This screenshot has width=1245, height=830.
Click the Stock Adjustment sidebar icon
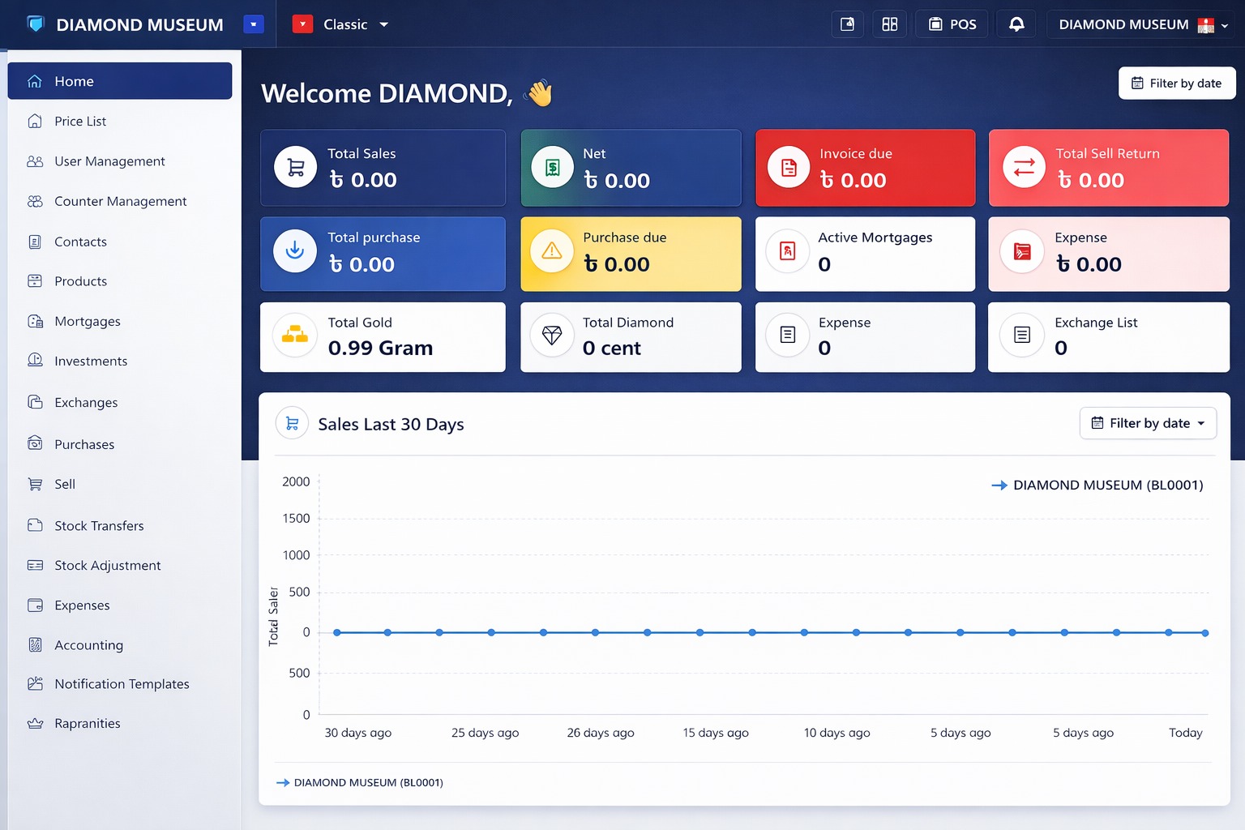pyautogui.click(x=35, y=565)
